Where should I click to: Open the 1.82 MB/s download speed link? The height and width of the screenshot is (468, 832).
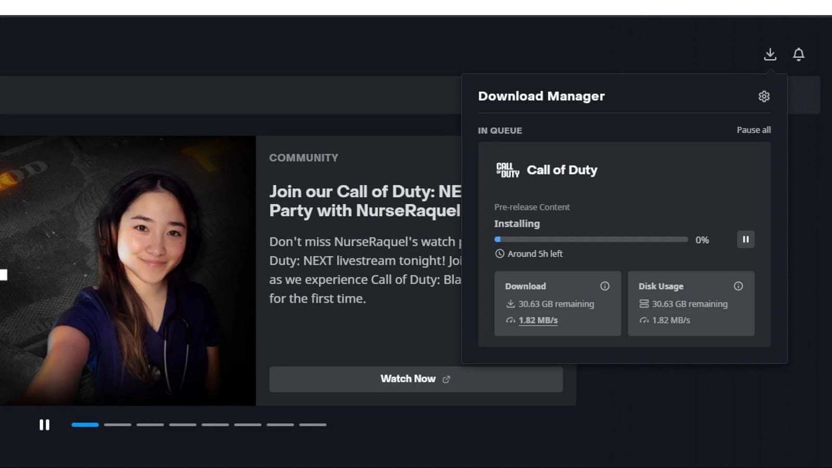click(x=538, y=320)
